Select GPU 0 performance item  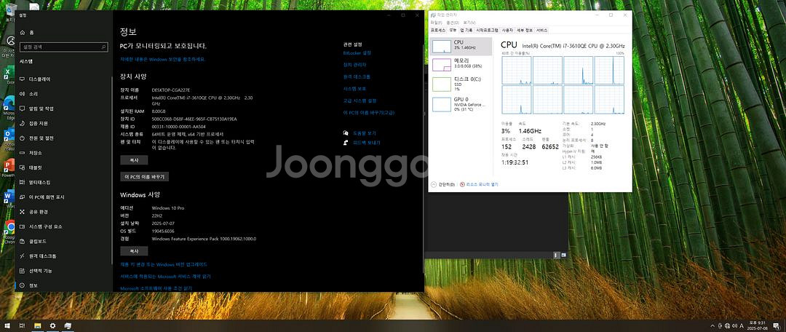click(460, 104)
